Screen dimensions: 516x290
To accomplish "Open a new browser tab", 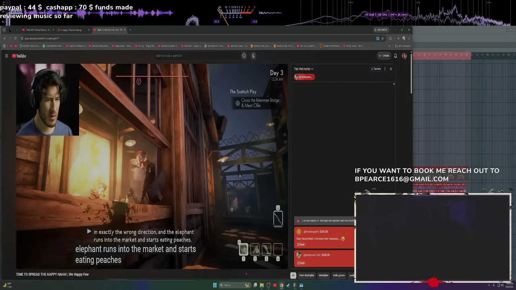I will [130, 30].
